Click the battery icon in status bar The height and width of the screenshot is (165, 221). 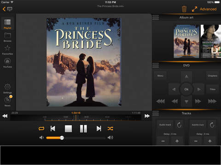click(217, 2)
